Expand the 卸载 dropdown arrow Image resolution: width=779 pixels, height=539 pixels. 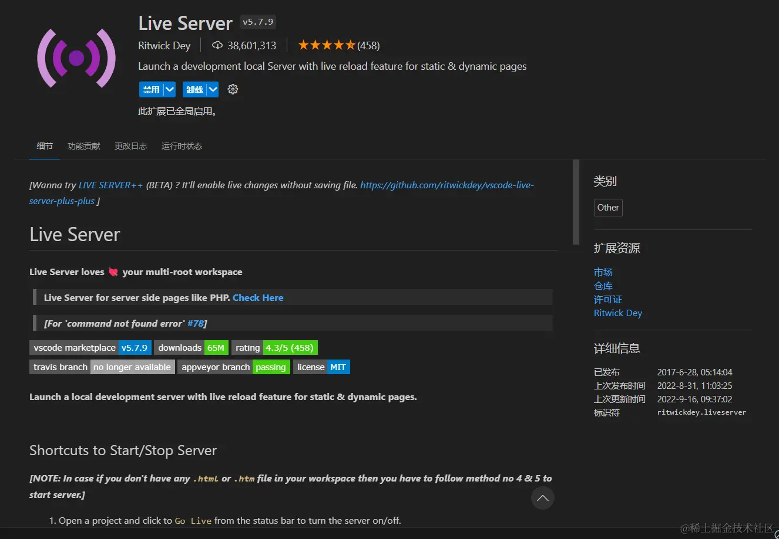pos(213,90)
